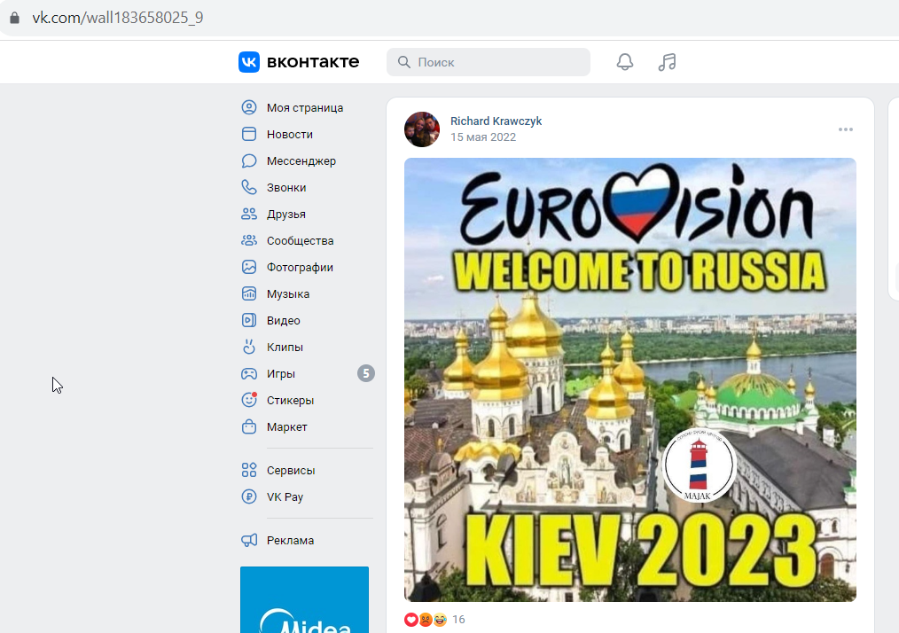This screenshot has width=899, height=633.
Task: Click the Communities group icon
Action: click(249, 240)
